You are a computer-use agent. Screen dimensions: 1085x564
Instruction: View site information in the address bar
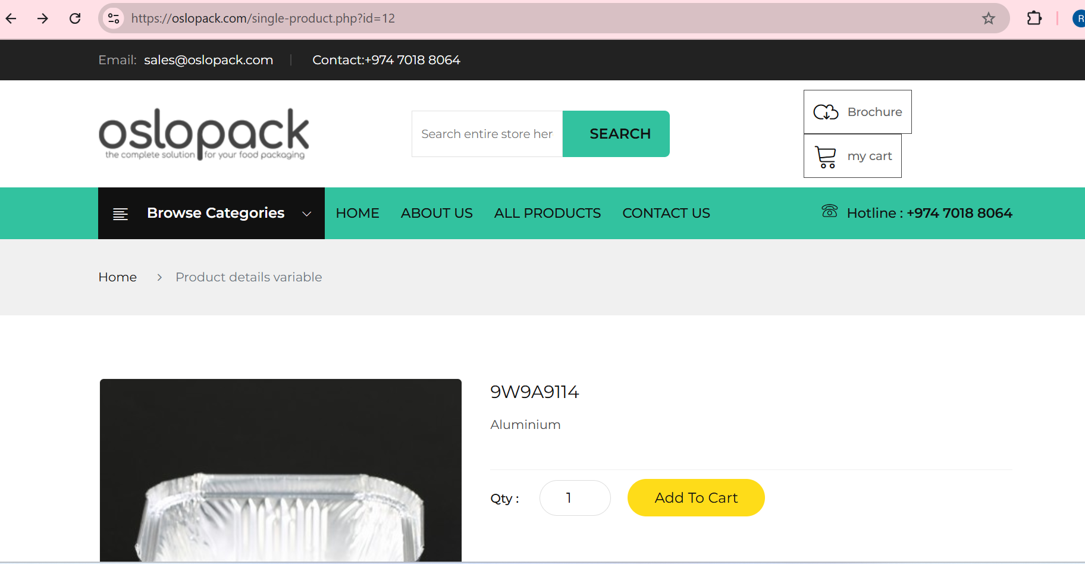click(113, 18)
